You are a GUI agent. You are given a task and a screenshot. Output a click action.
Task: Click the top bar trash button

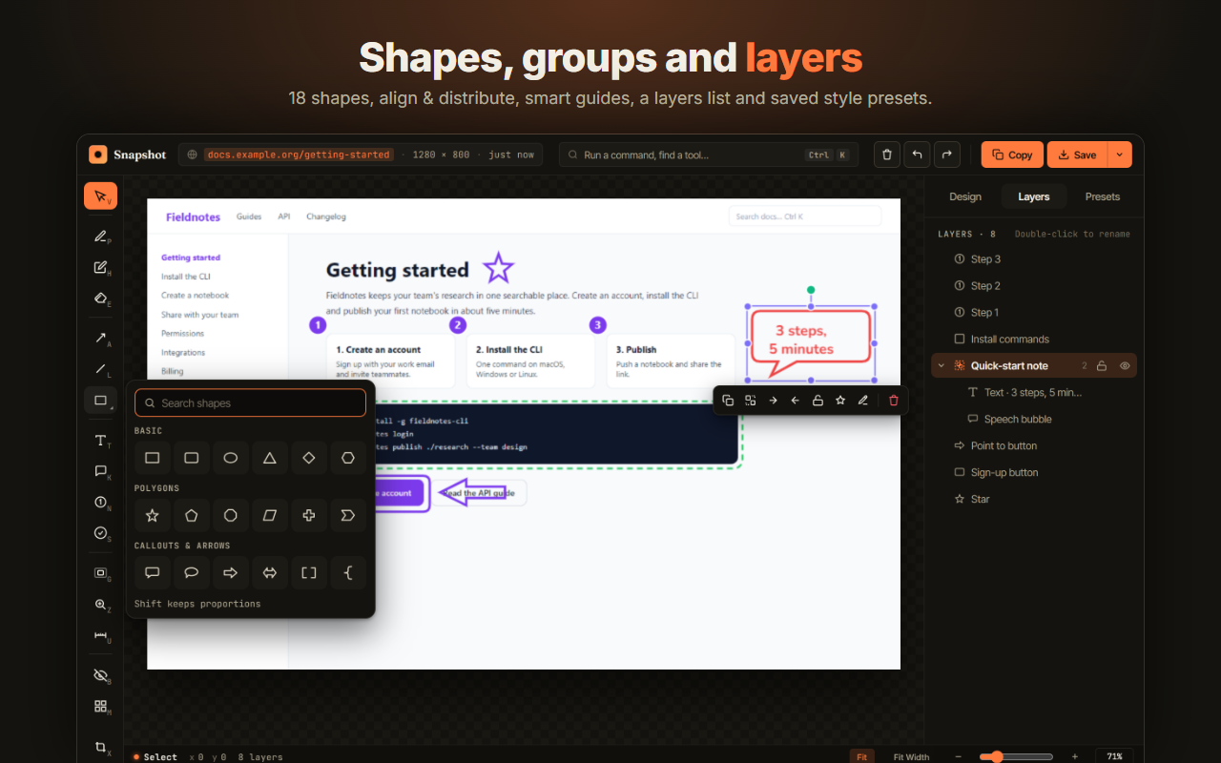[x=887, y=155]
